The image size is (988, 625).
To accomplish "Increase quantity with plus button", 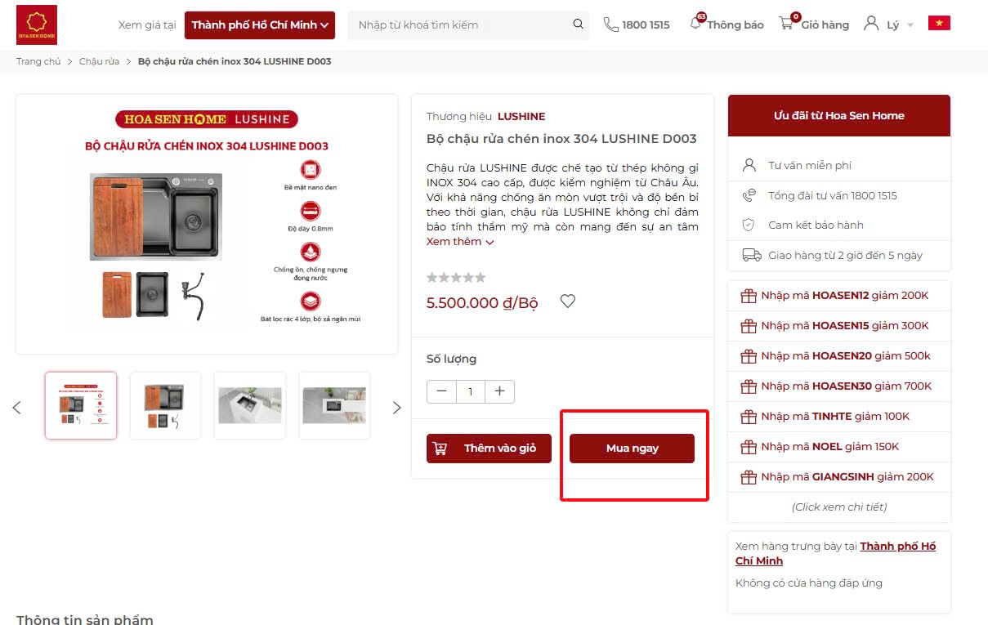I will tap(499, 391).
